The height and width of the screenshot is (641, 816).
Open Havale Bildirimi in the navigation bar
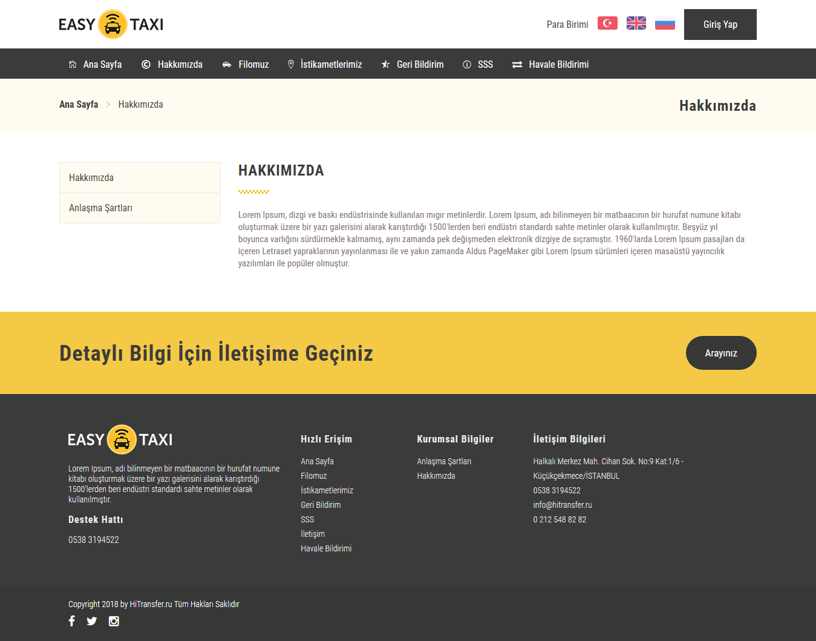tap(559, 64)
